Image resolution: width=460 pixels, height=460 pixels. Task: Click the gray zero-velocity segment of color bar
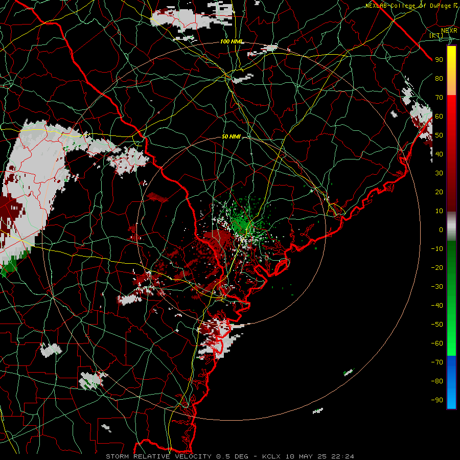pos(451,226)
